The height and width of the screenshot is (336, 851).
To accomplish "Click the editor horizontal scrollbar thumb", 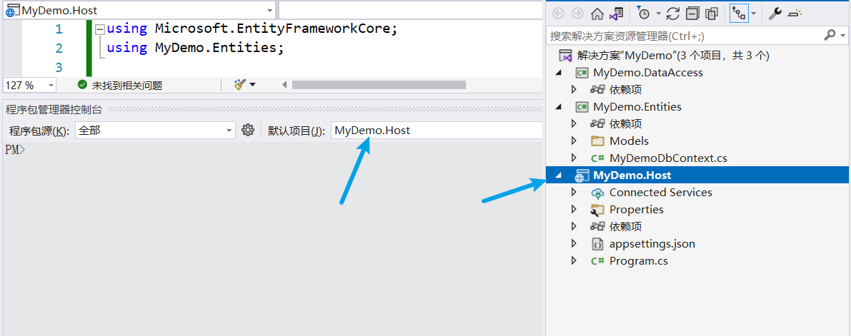I will (x=379, y=85).
